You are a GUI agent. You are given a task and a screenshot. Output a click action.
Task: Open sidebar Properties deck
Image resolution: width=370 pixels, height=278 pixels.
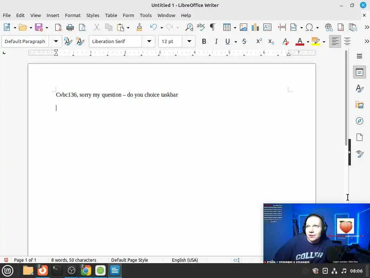[x=360, y=72]
